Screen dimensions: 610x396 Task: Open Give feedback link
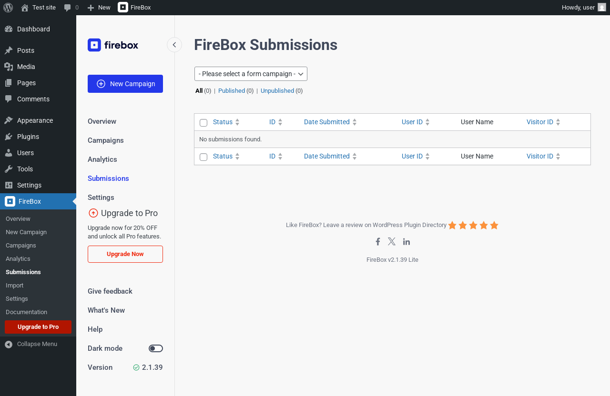110,291
